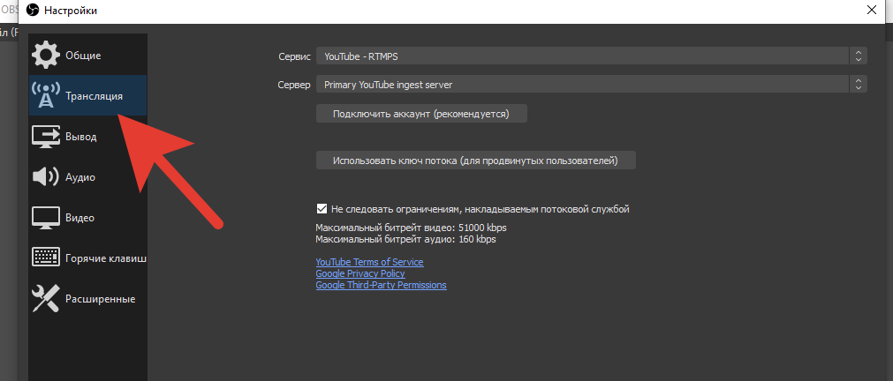The image size is (893, 381).
Task: Open the YouTube Terms of Service link
Action: (369, 262)
